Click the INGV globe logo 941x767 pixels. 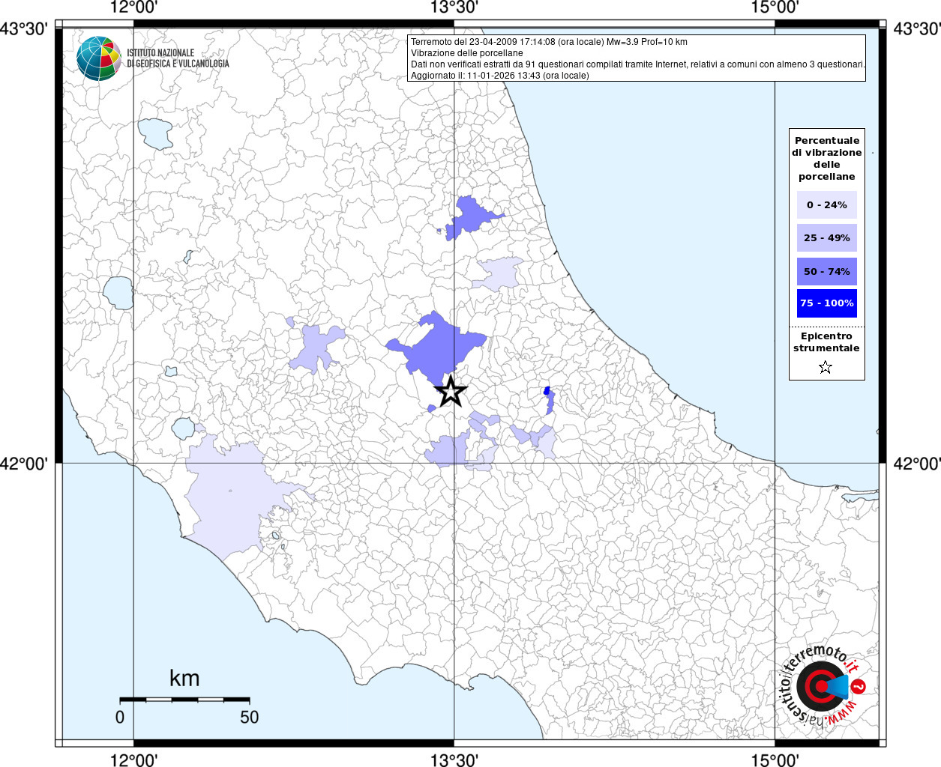coord(98,58)
